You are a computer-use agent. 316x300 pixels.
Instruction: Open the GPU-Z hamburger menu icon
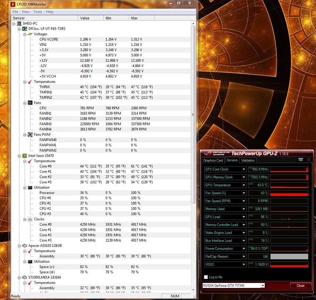[x=309, y=160]
